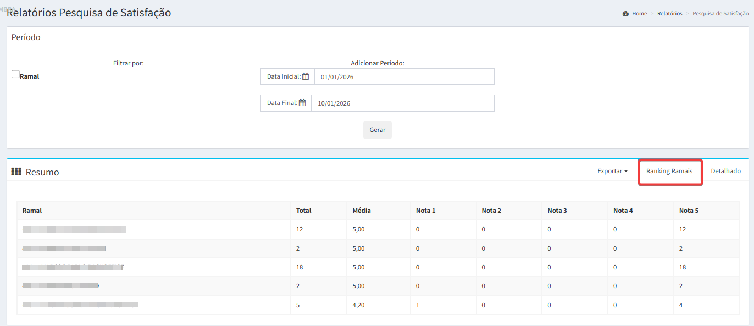
Task: Switch to the Ranking Ramais tab
Action: point(669,171)
